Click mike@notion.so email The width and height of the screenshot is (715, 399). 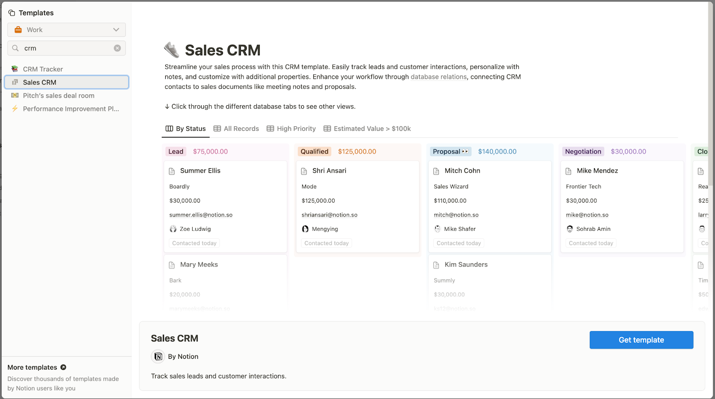[x=587, y=215]
